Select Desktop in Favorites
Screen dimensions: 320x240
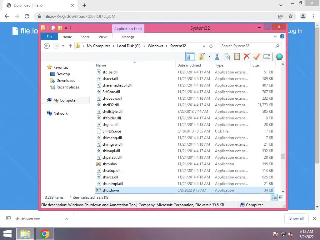[63, 74]
